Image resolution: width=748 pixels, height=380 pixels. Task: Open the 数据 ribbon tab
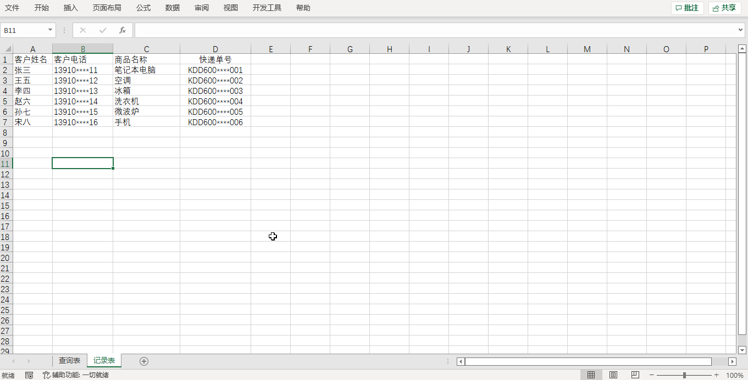click(173, 8)
